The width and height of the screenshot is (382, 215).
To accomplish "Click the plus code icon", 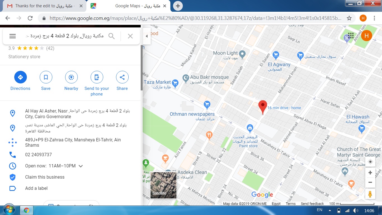I will point(13,142).
